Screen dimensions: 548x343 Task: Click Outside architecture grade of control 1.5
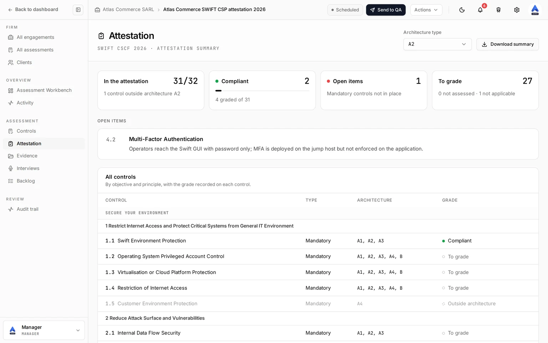pyautogui.click(x=469, y=304)
